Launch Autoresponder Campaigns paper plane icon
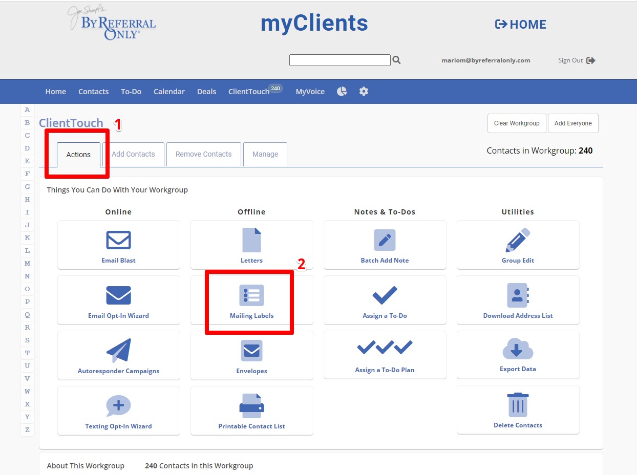 (119, 351)
